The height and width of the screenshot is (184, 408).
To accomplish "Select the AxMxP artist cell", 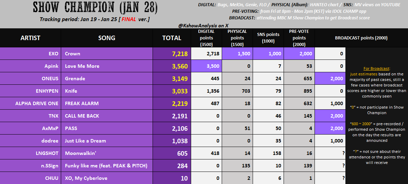I will click(x=31, y=128).
